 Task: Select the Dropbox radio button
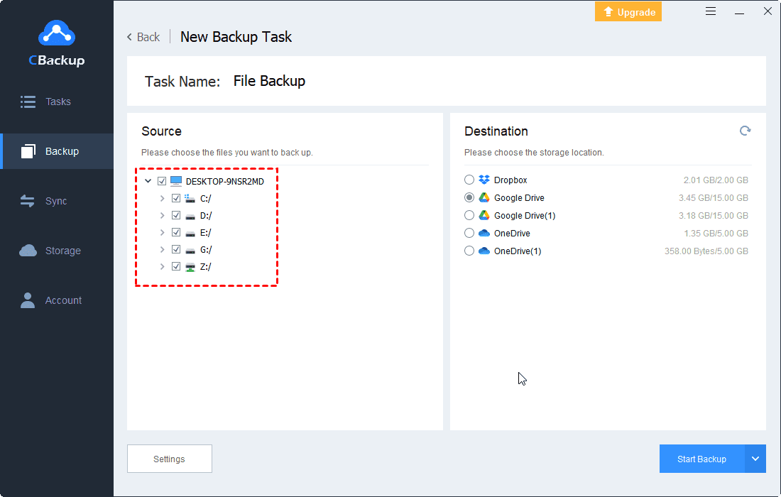coord(469,180)
